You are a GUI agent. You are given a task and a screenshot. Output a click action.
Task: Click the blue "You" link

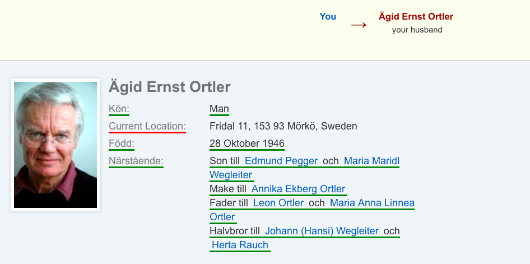[x=328, y=17]
